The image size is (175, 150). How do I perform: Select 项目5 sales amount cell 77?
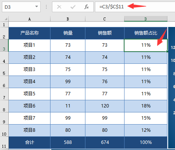pos(105,94)
